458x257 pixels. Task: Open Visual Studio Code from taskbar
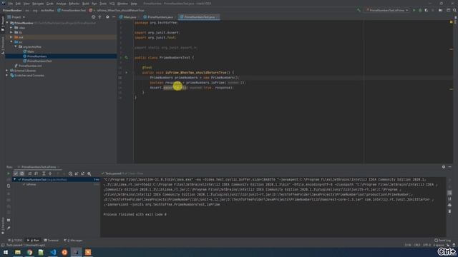point(53,252)
